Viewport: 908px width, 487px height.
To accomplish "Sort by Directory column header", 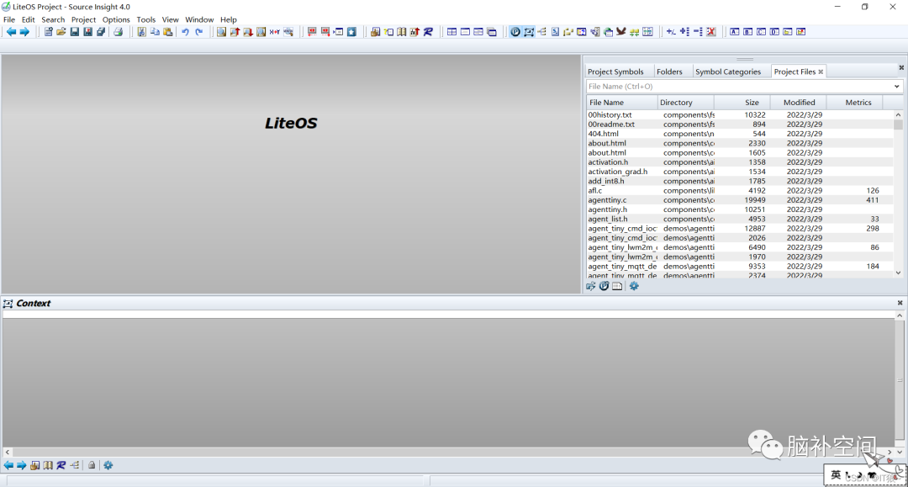I will click(686, 103).
